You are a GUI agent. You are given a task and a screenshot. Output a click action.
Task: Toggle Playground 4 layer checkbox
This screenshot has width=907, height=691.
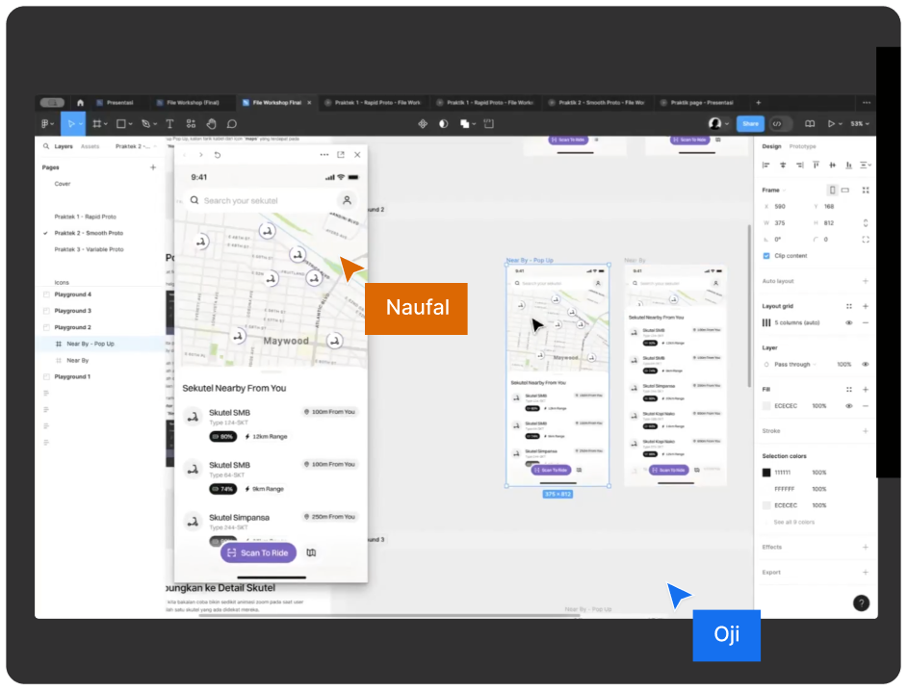tap(46, 294)
